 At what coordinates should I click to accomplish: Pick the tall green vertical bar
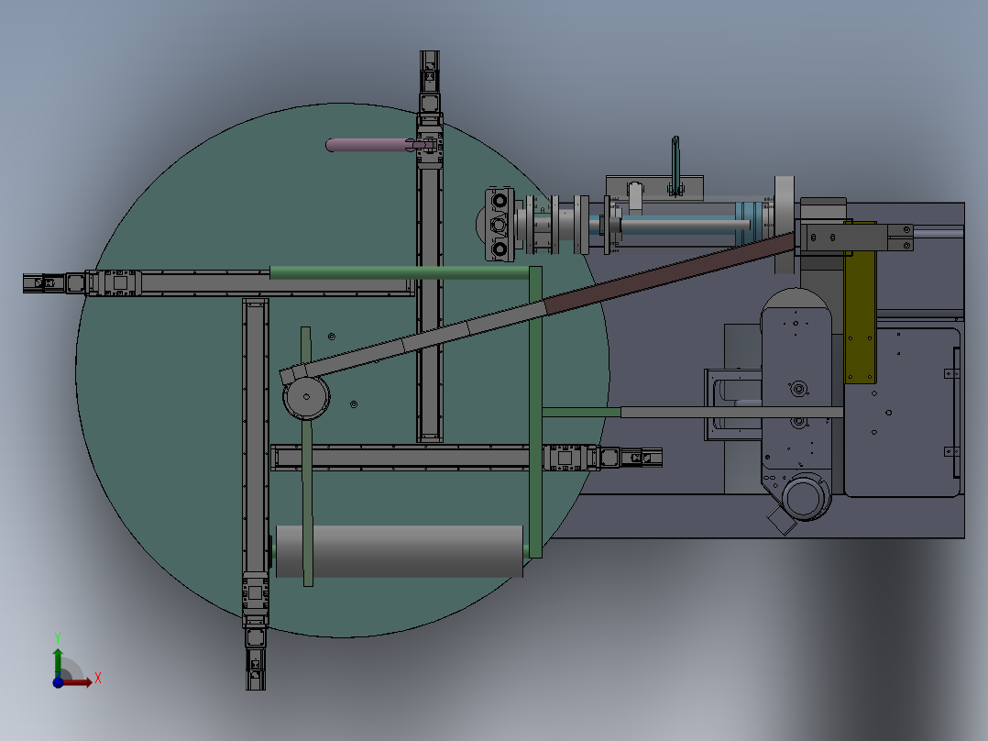pos(535,412)
